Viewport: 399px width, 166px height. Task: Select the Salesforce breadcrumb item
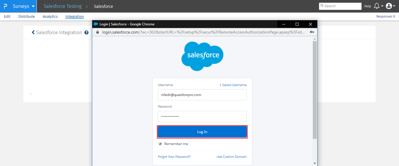(103, 6)
